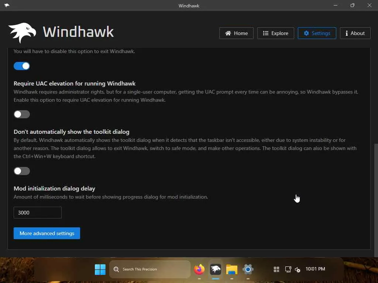Click the Mod initialization dialog delay heading
Screen dimensions: 378x283
(x=54, y=188)
